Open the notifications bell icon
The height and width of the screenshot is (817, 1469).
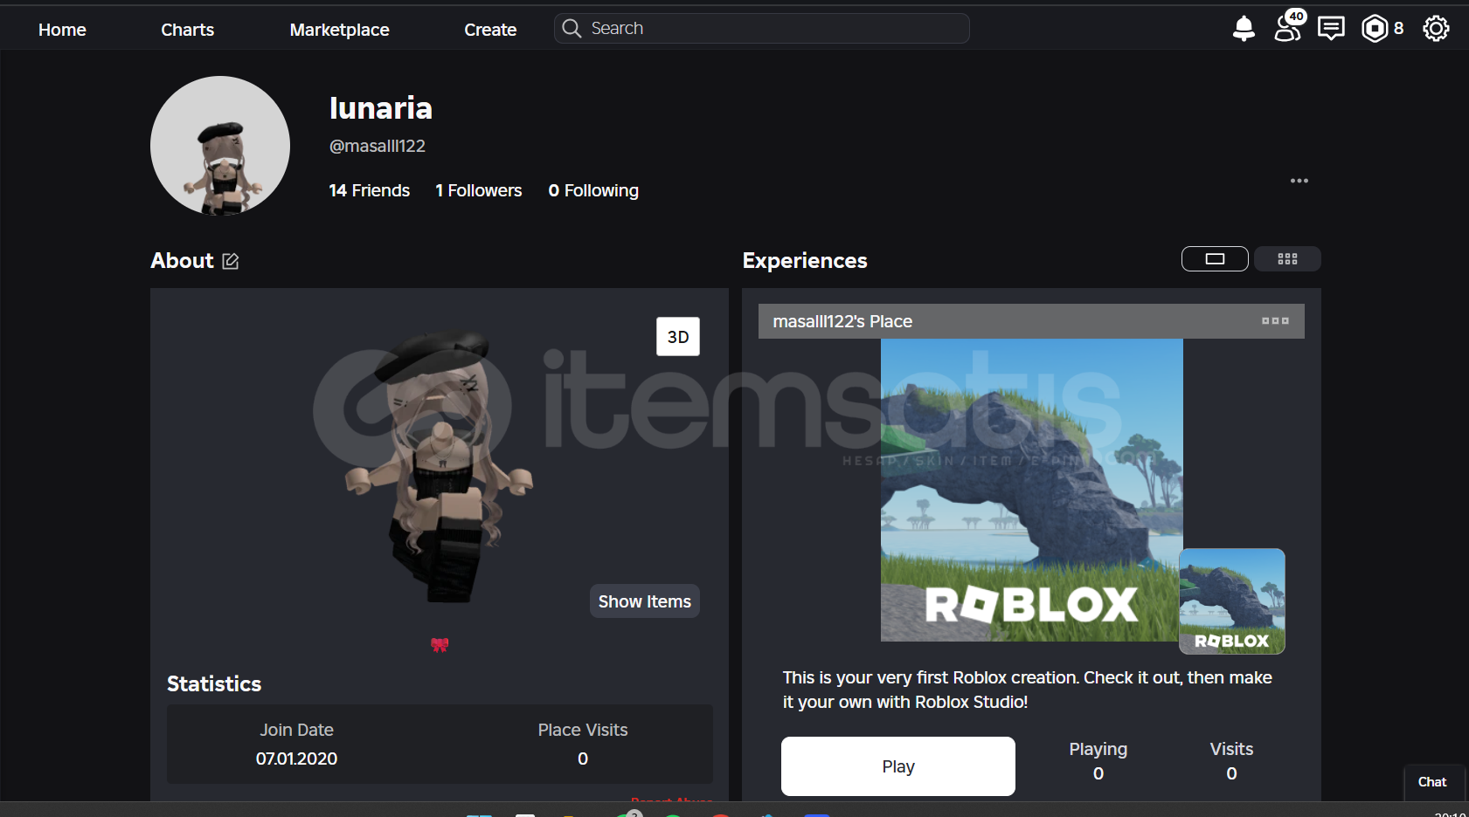(1244, 29)
